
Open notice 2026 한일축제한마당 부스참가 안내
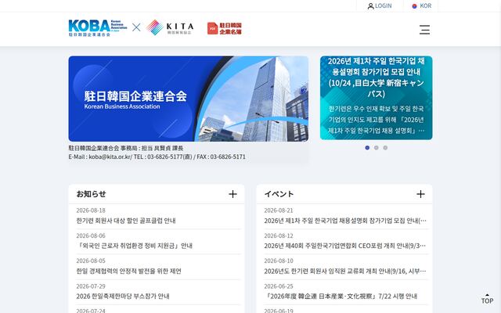click(123, 297)
